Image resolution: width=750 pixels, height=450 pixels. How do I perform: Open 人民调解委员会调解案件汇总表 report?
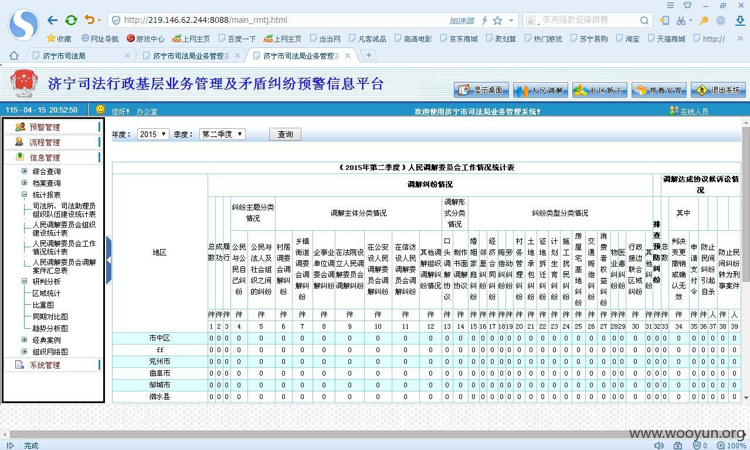[x=65, y=267]
